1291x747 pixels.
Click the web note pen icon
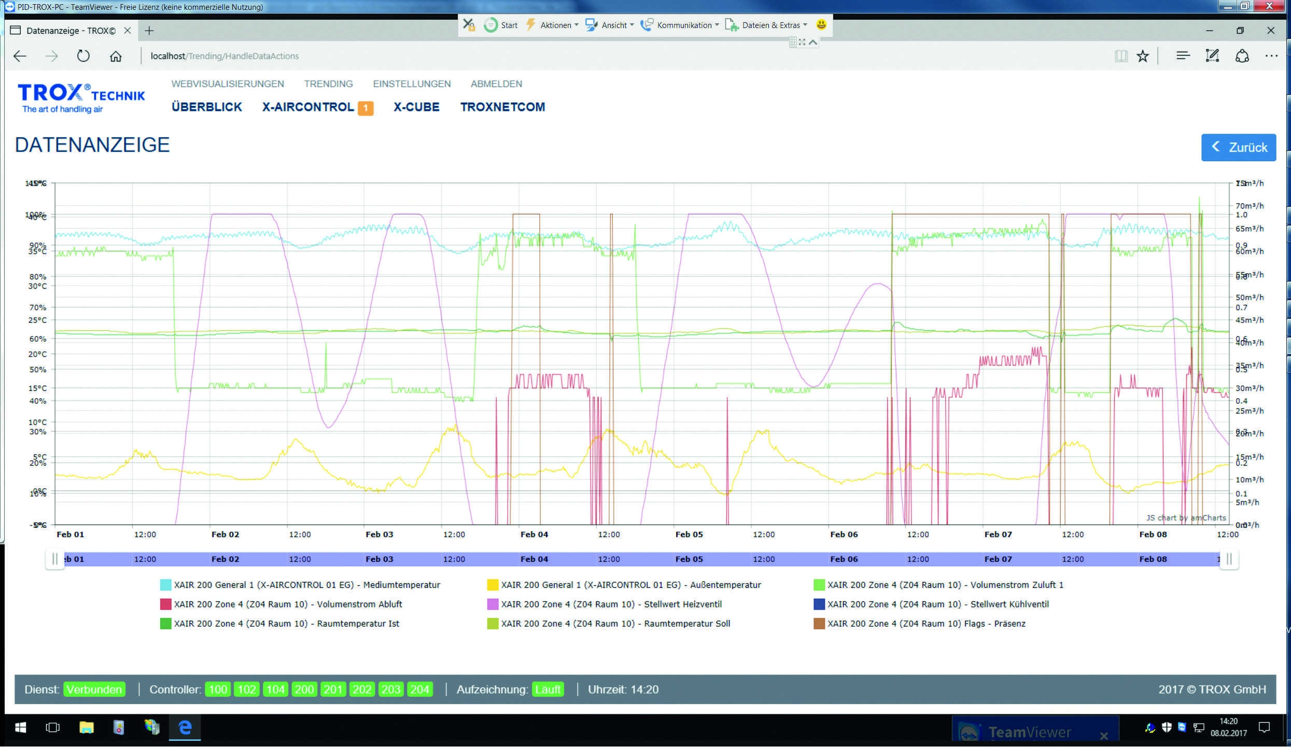1212,56
